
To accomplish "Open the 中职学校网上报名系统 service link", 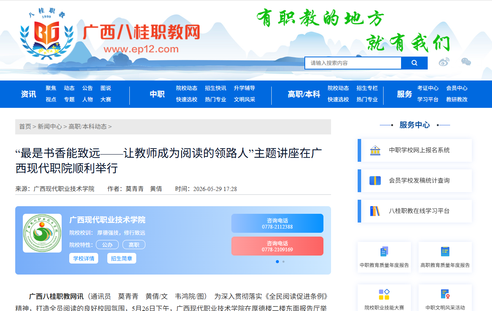I will (x=415, y=150).
